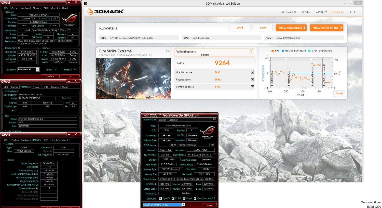Click the blue GPU Temperature legend swatch
382x208 pixels.
[283, 51]
